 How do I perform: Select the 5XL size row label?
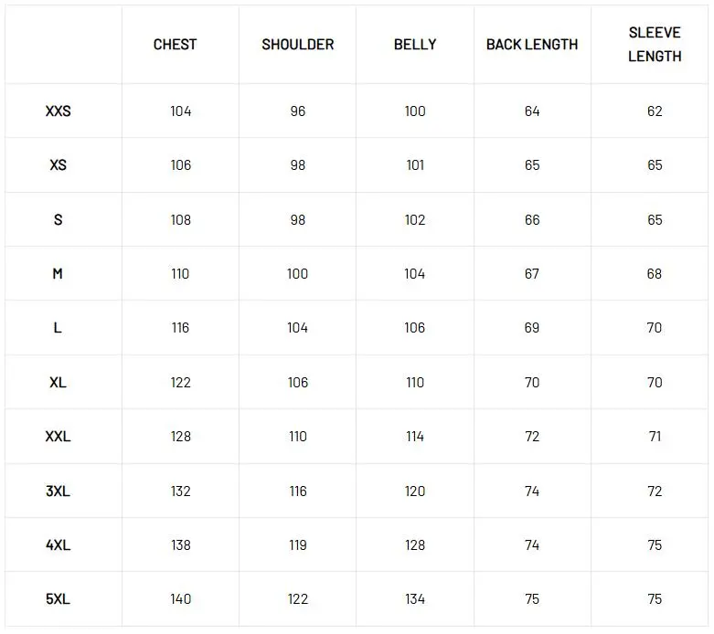point(58,599)
